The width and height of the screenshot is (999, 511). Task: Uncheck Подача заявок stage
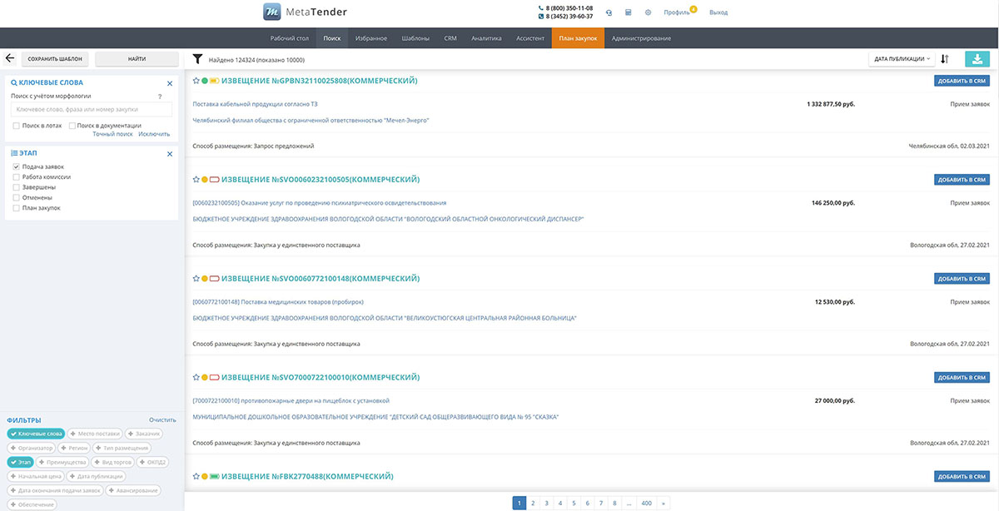[x=16, y=167]
